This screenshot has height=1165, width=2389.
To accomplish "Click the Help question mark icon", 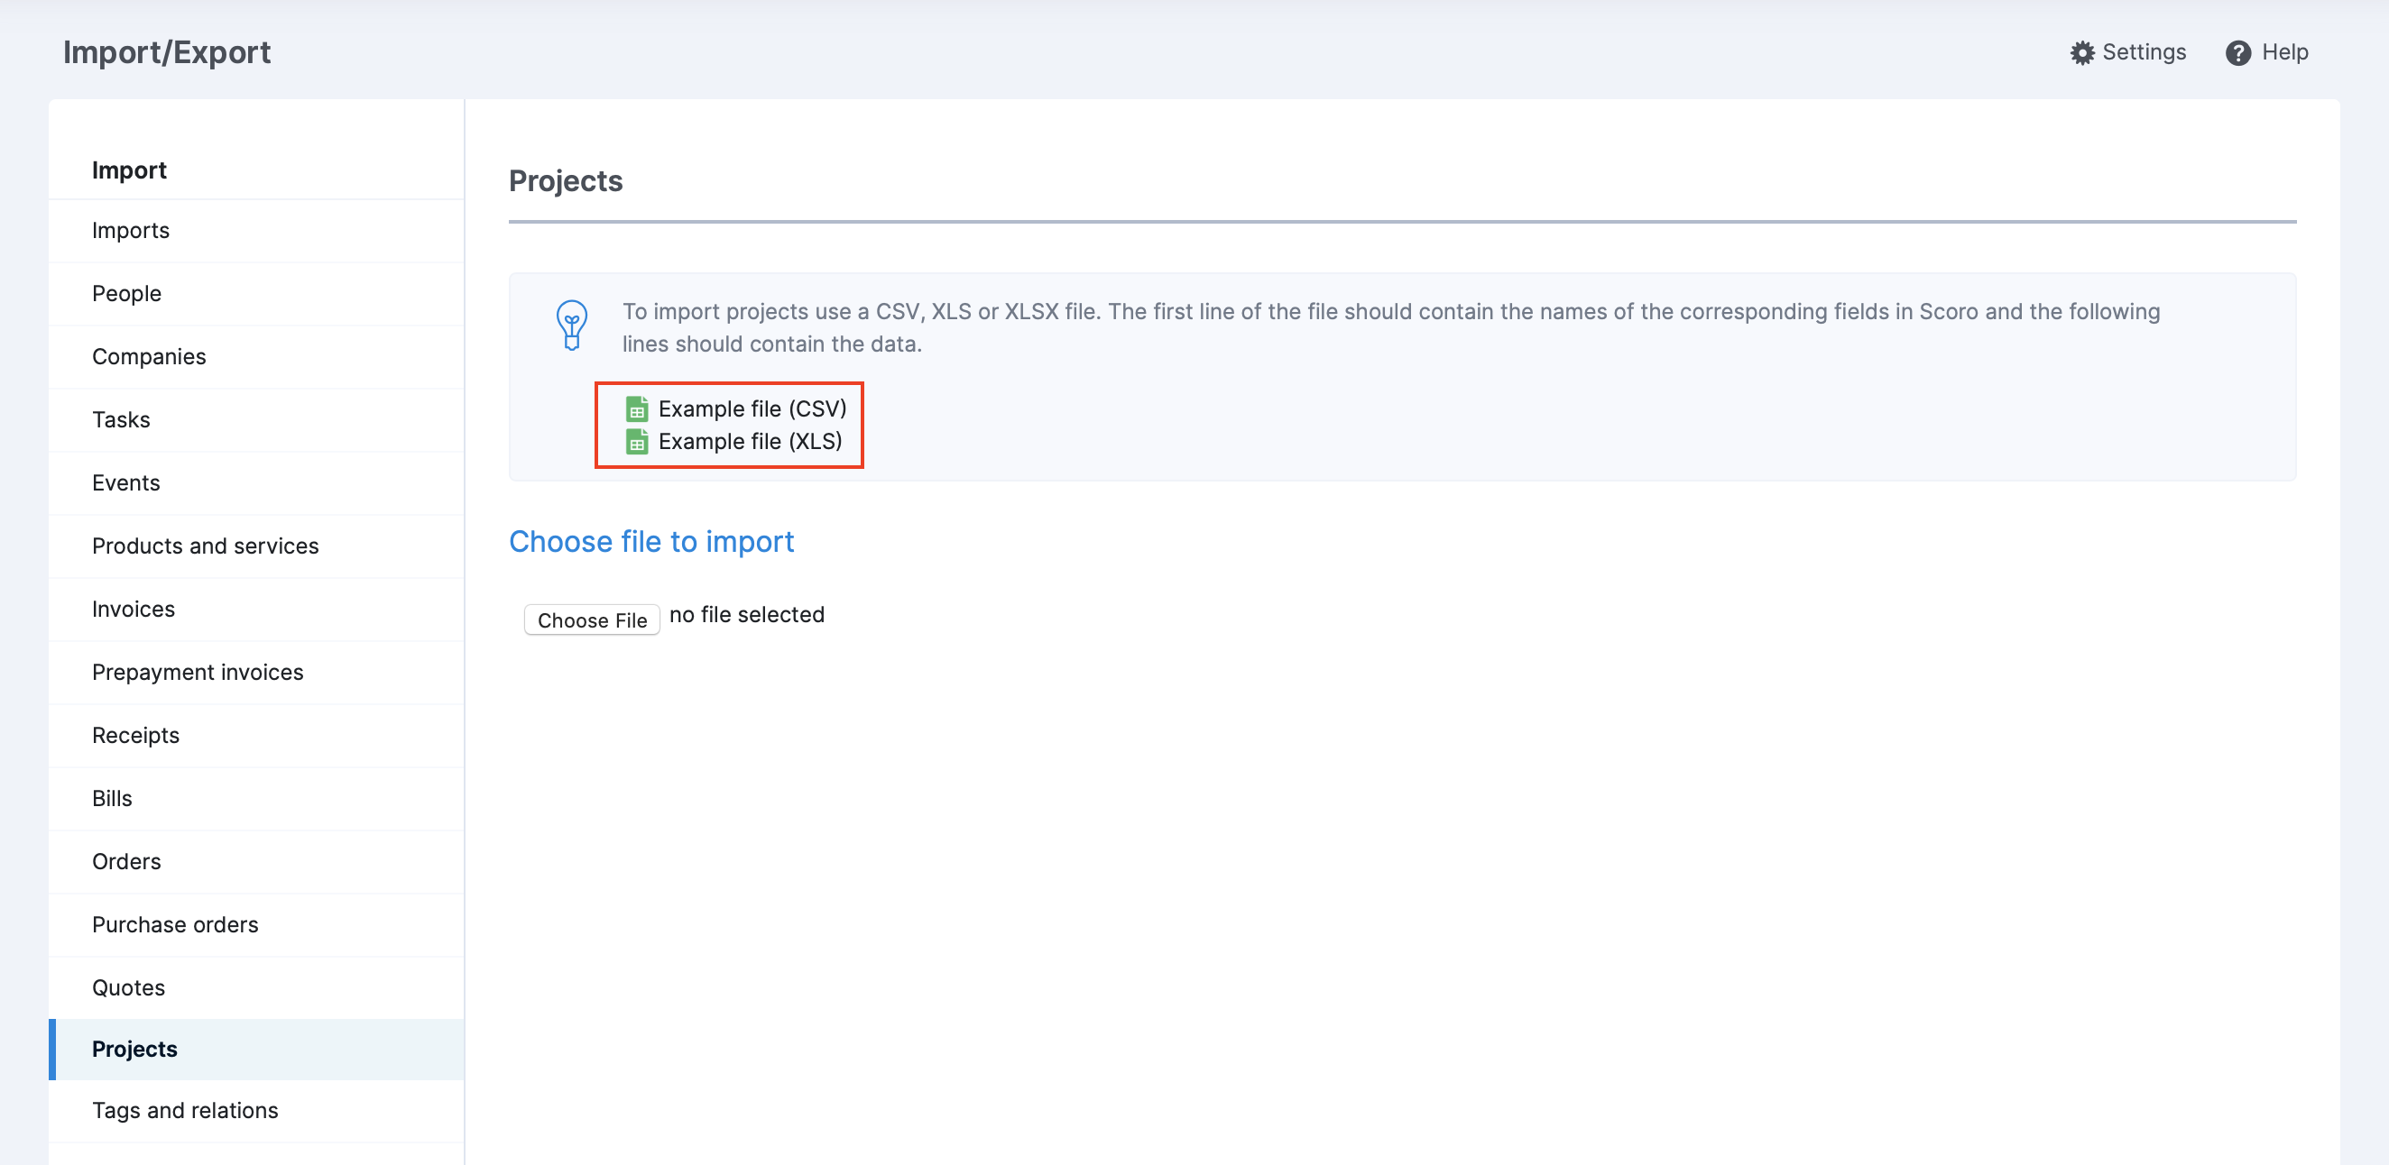I will pyautogui.click(x=2237, y=53).
